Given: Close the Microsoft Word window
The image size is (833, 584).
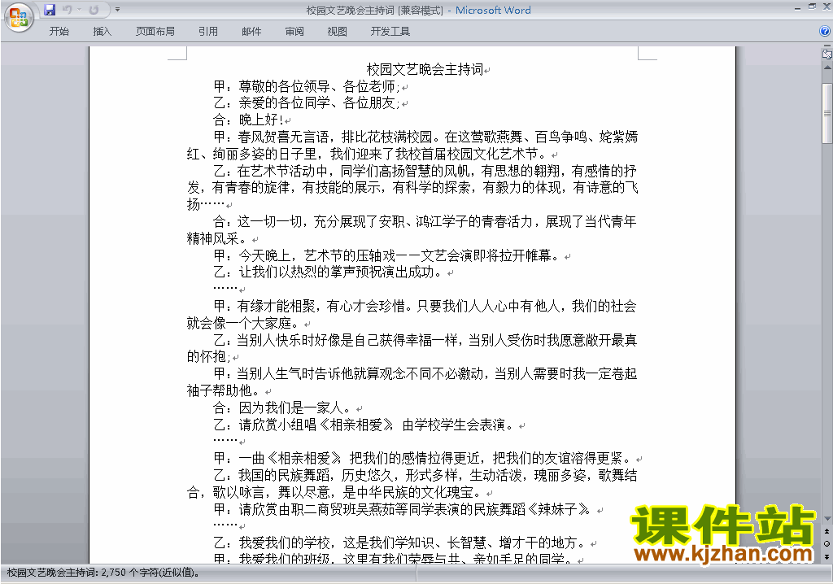Looking at the screenshot, I should (826, 7).
